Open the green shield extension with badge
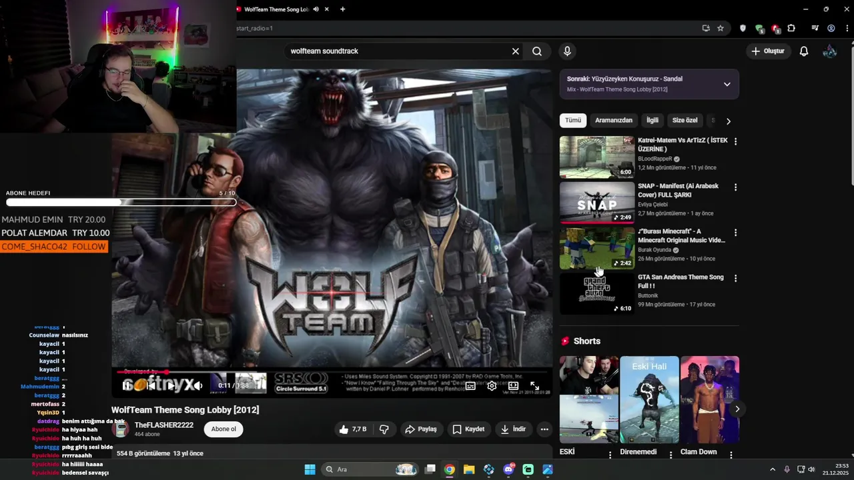Image resolution: width=854 pixels, height=480 pixels. pyautogui.click(x=759, y=28)
